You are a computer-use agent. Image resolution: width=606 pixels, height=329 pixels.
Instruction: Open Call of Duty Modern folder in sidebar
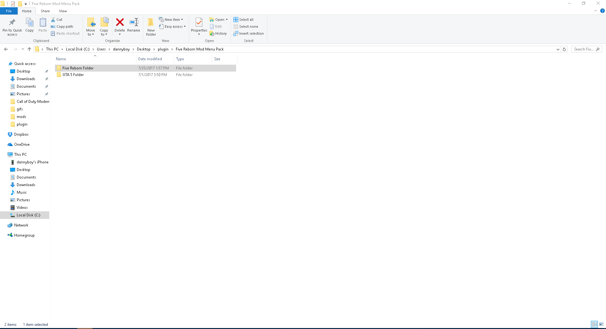click(x=30, y=102)
